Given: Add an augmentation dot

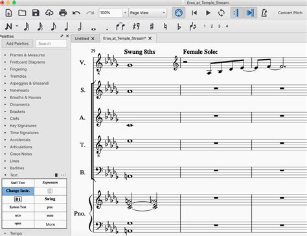Looking at the screenshot, I should pos(107,29).
